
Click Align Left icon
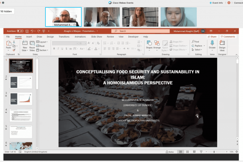click(105, 49)
